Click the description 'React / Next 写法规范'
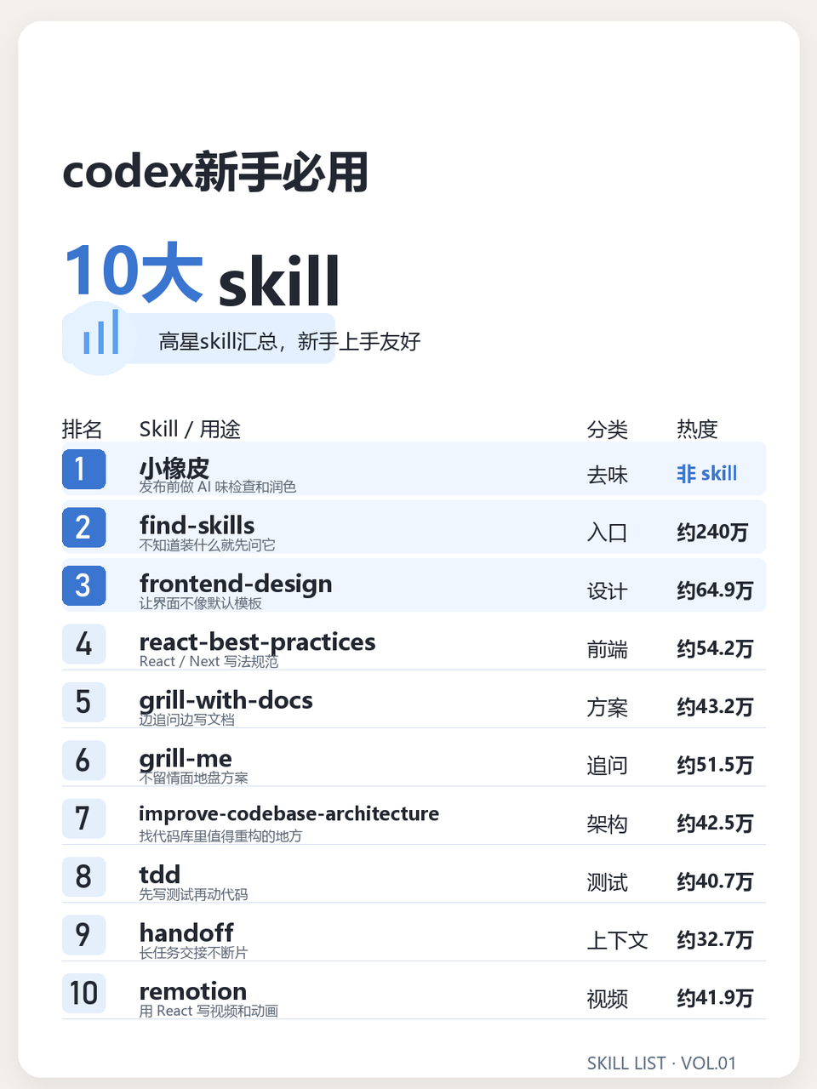Viewport: 817px width, 1089px height. (x=209, y=661)
